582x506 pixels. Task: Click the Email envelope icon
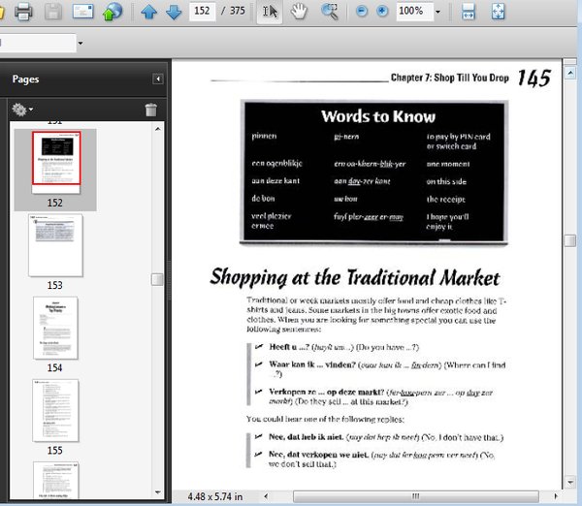tap(83, 12)
